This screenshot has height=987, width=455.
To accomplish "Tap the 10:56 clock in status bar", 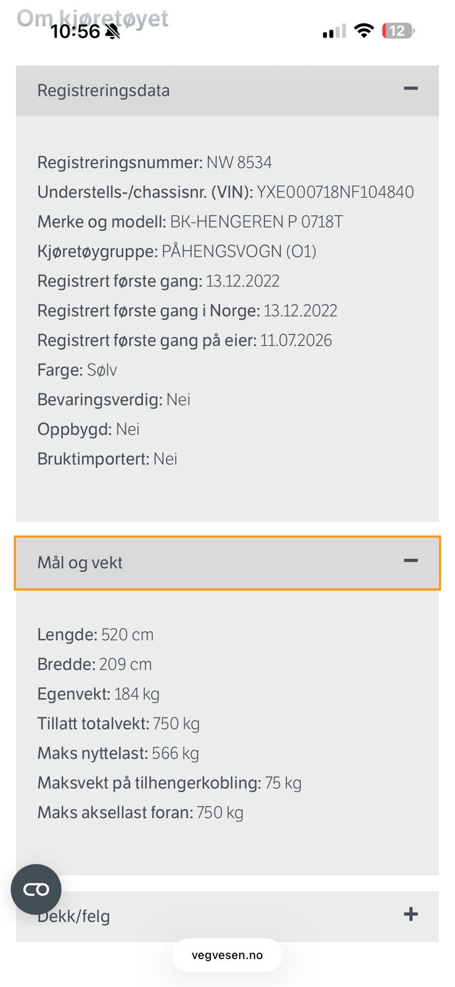I will coord(75,31).
